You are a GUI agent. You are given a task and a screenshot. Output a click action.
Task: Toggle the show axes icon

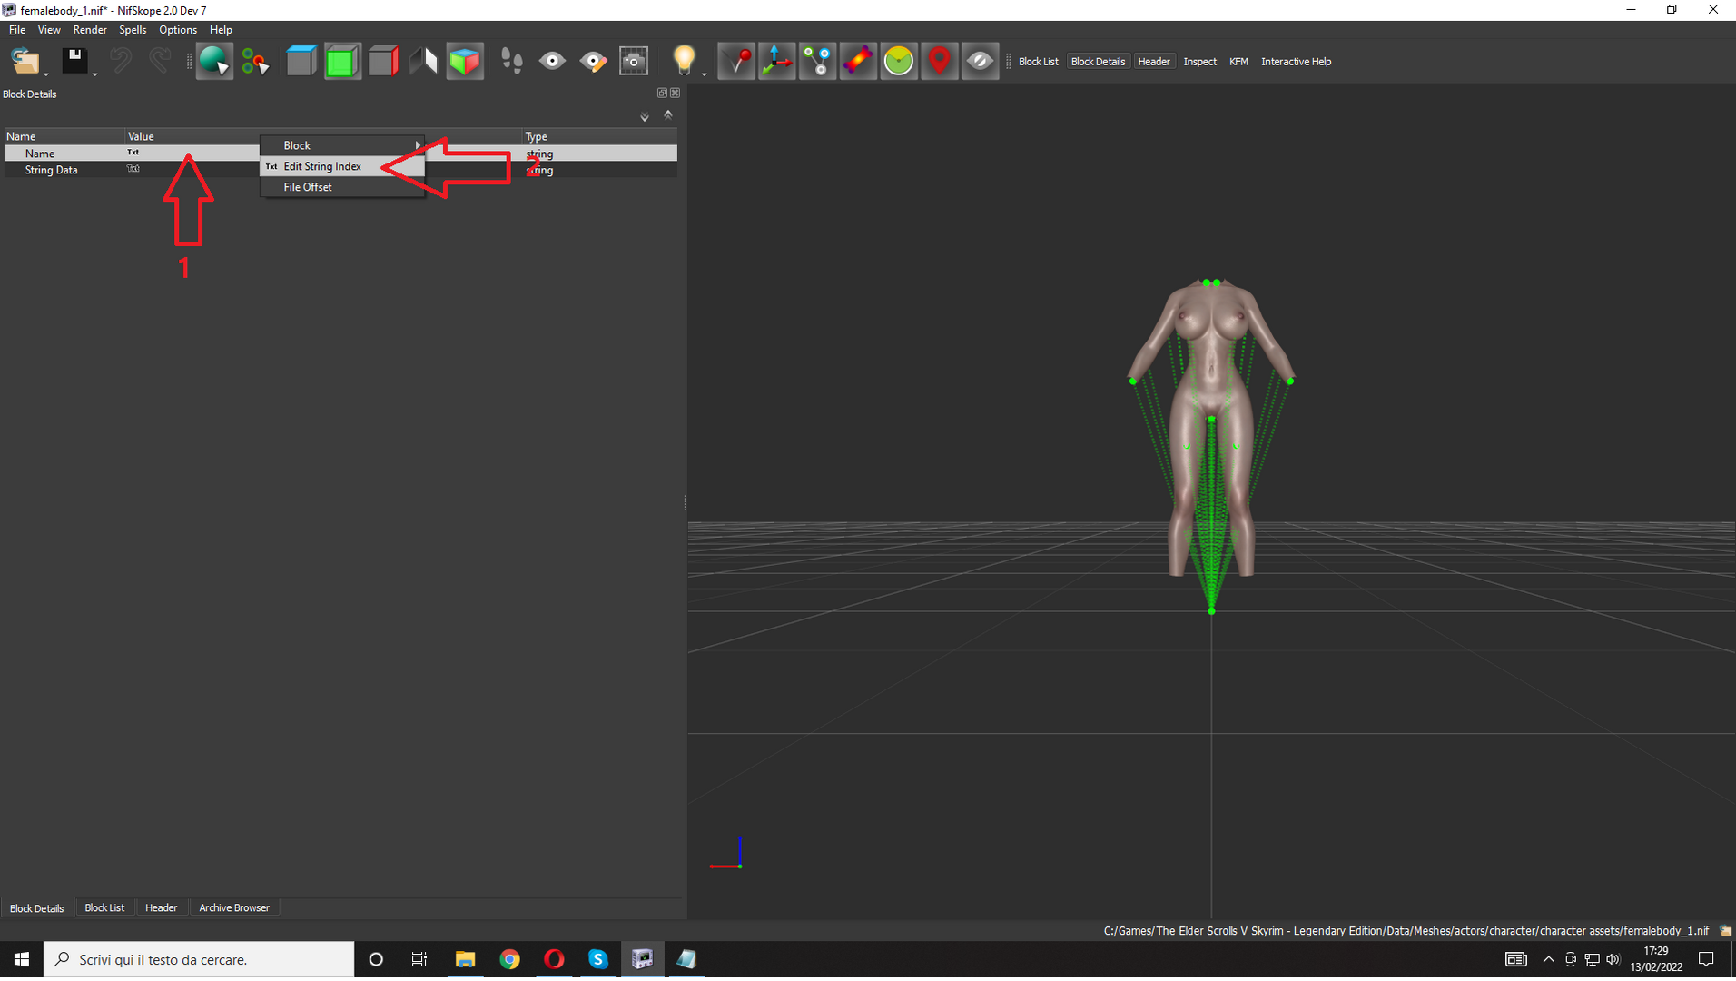click(777, 61)
